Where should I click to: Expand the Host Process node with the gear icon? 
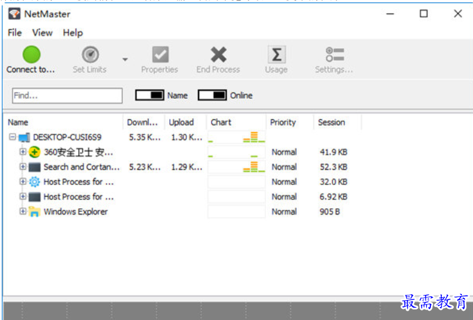[23, 181]
